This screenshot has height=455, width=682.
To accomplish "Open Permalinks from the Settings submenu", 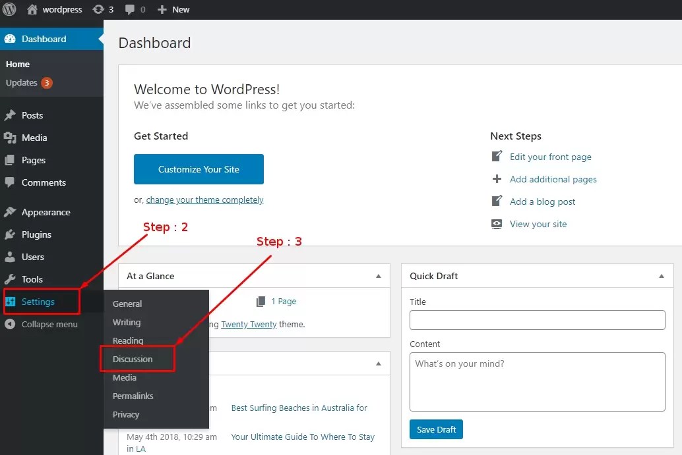I will point(133,396).
